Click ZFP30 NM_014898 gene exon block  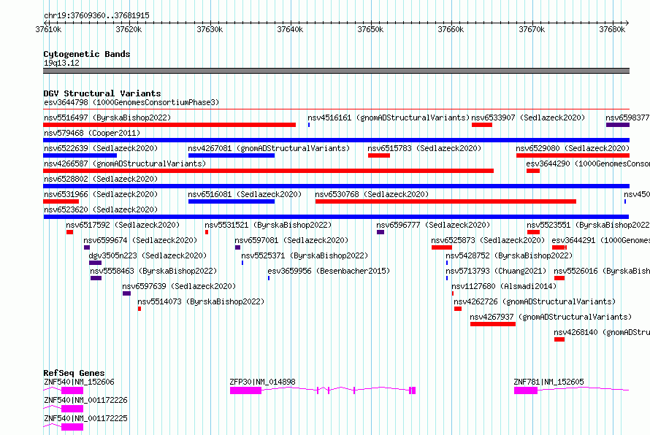[246, 390]
